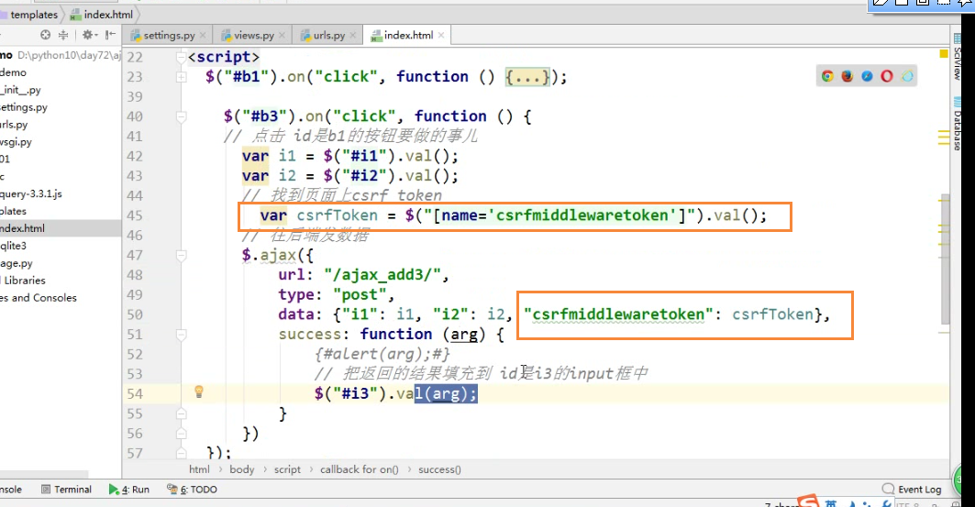Open the 6: TODO tool window
Viewport: 975px width, 507px height.
pyautogui.click(x=192, y=490)
